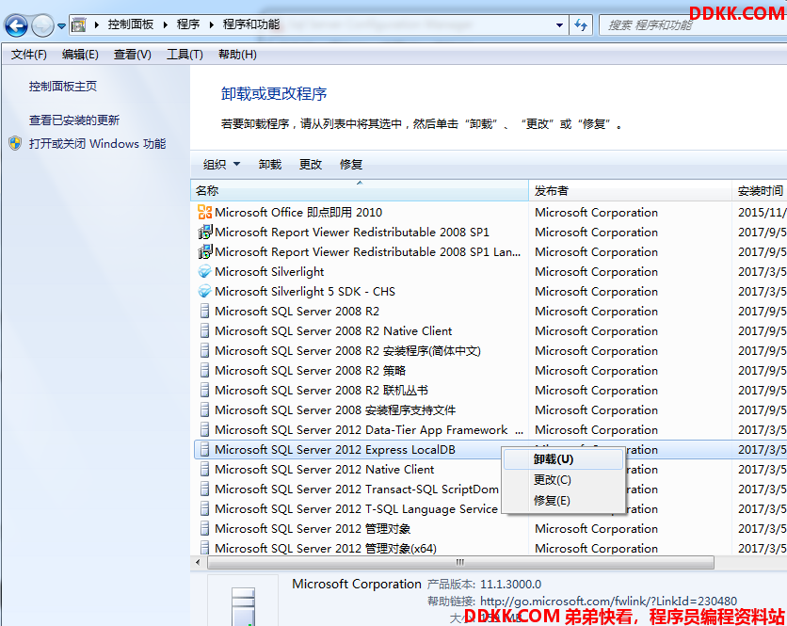Click icon of SQL Server 2012 管理对象 row
Image resolution: width=787 pixels, height=626 pixels.
pyautogui.click(x=205, y=529)
